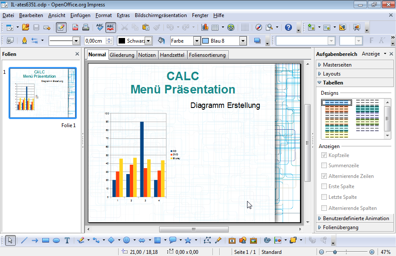
Task: Open the Navigator compass icon
Action: (259, 27)
